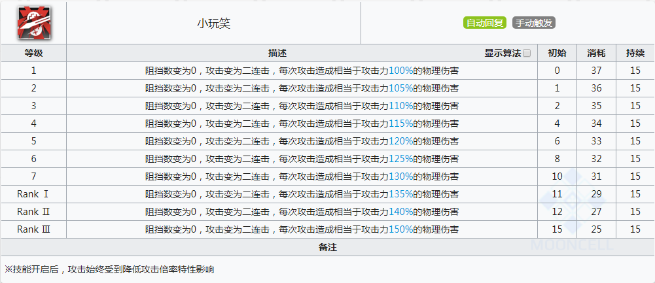Click the 手动触发 gray tag
The height and width of the screenshot is (283, 655).
534,23
